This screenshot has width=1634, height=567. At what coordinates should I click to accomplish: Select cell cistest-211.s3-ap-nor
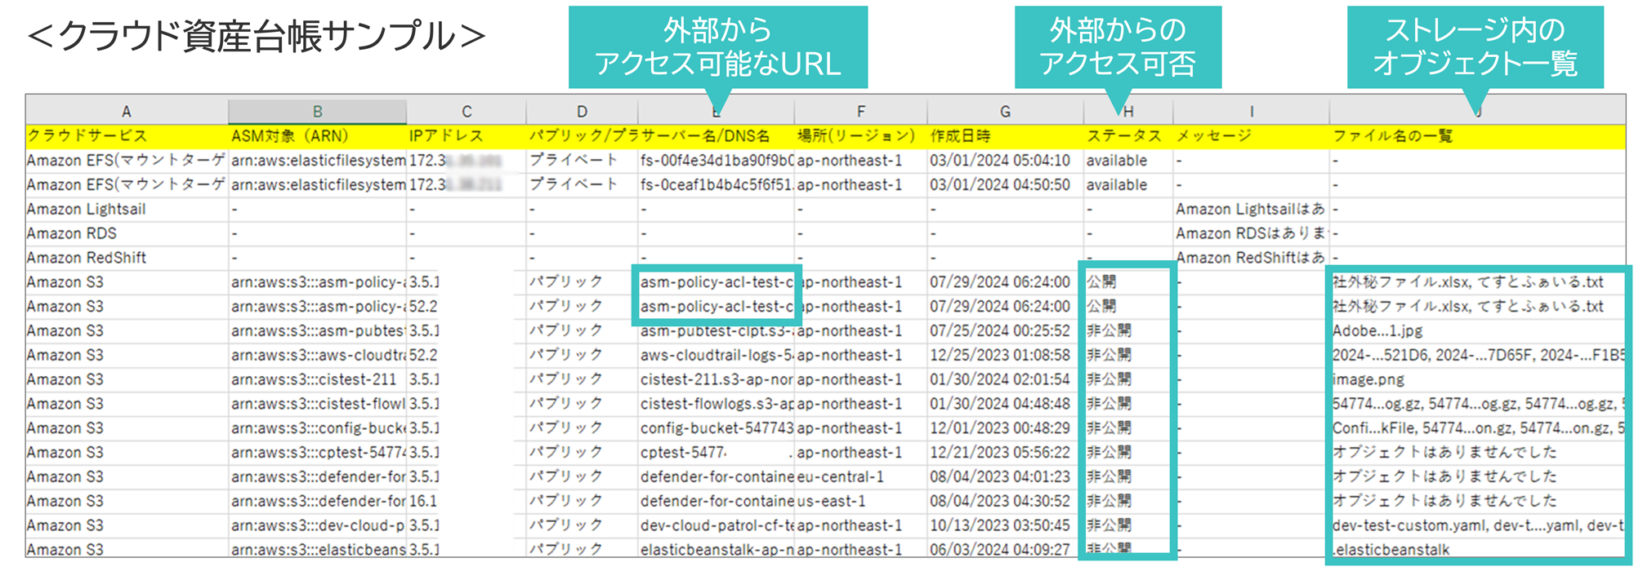[x=716, y=380]
